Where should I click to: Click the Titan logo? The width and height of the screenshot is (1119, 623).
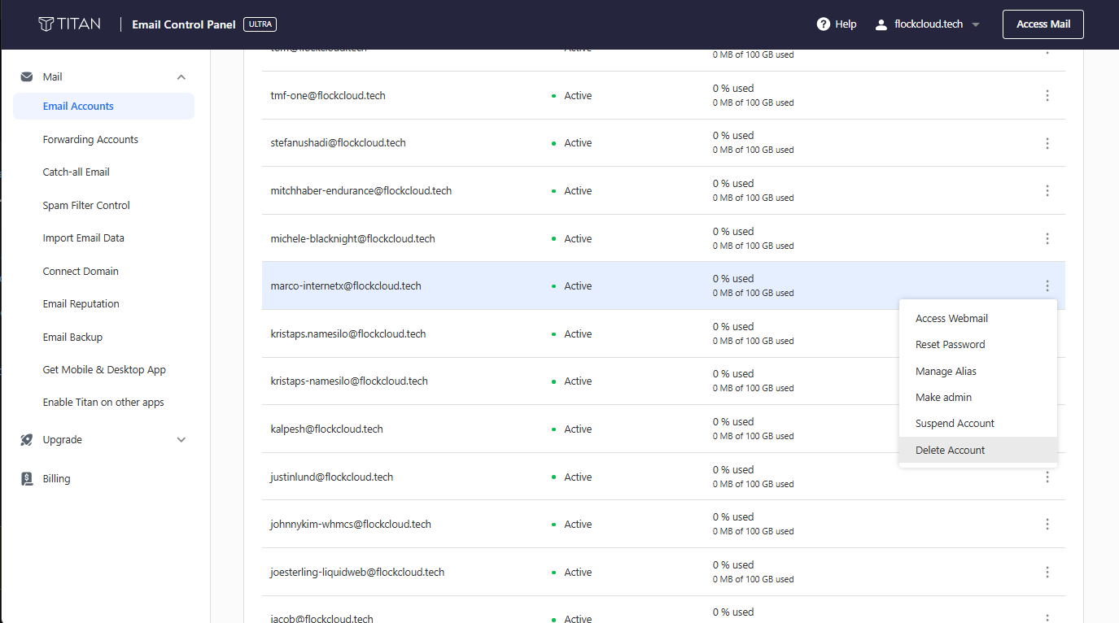[69, 24]
